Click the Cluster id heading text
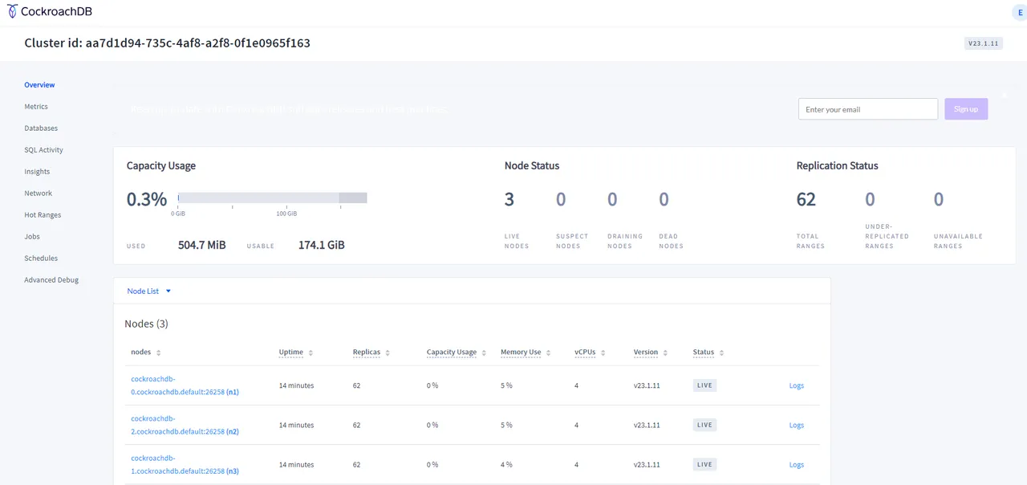The height and width of the screenshot is (485, 1027). click(x=167, y=43)
